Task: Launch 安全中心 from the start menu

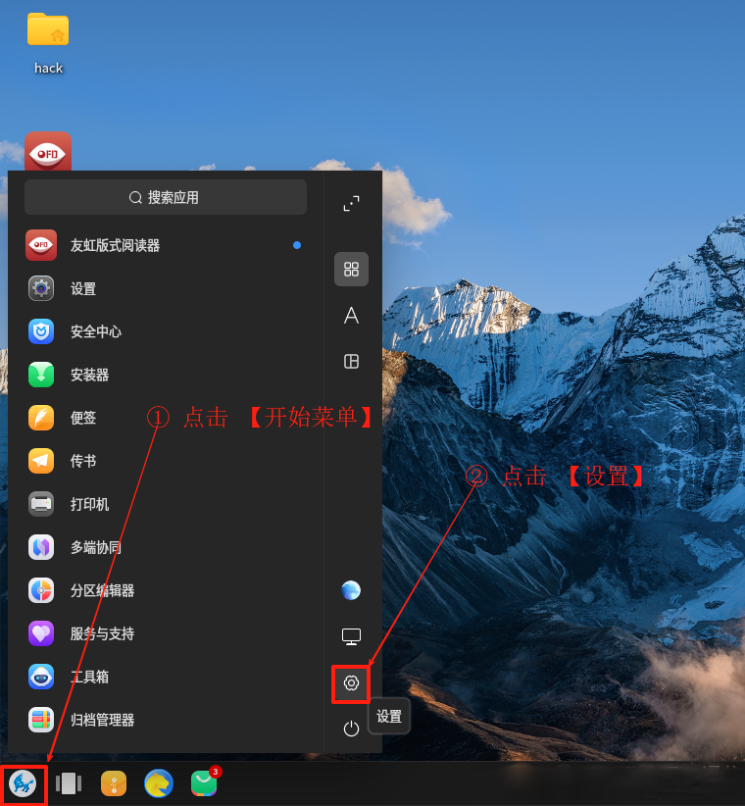Action: [x=95, y=331]
